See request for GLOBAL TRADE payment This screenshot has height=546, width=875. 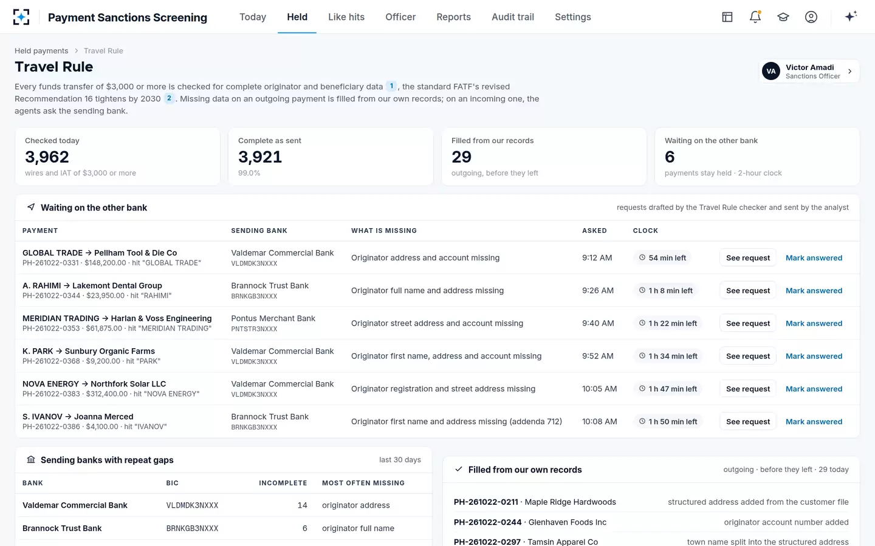[x=748, y=258]
